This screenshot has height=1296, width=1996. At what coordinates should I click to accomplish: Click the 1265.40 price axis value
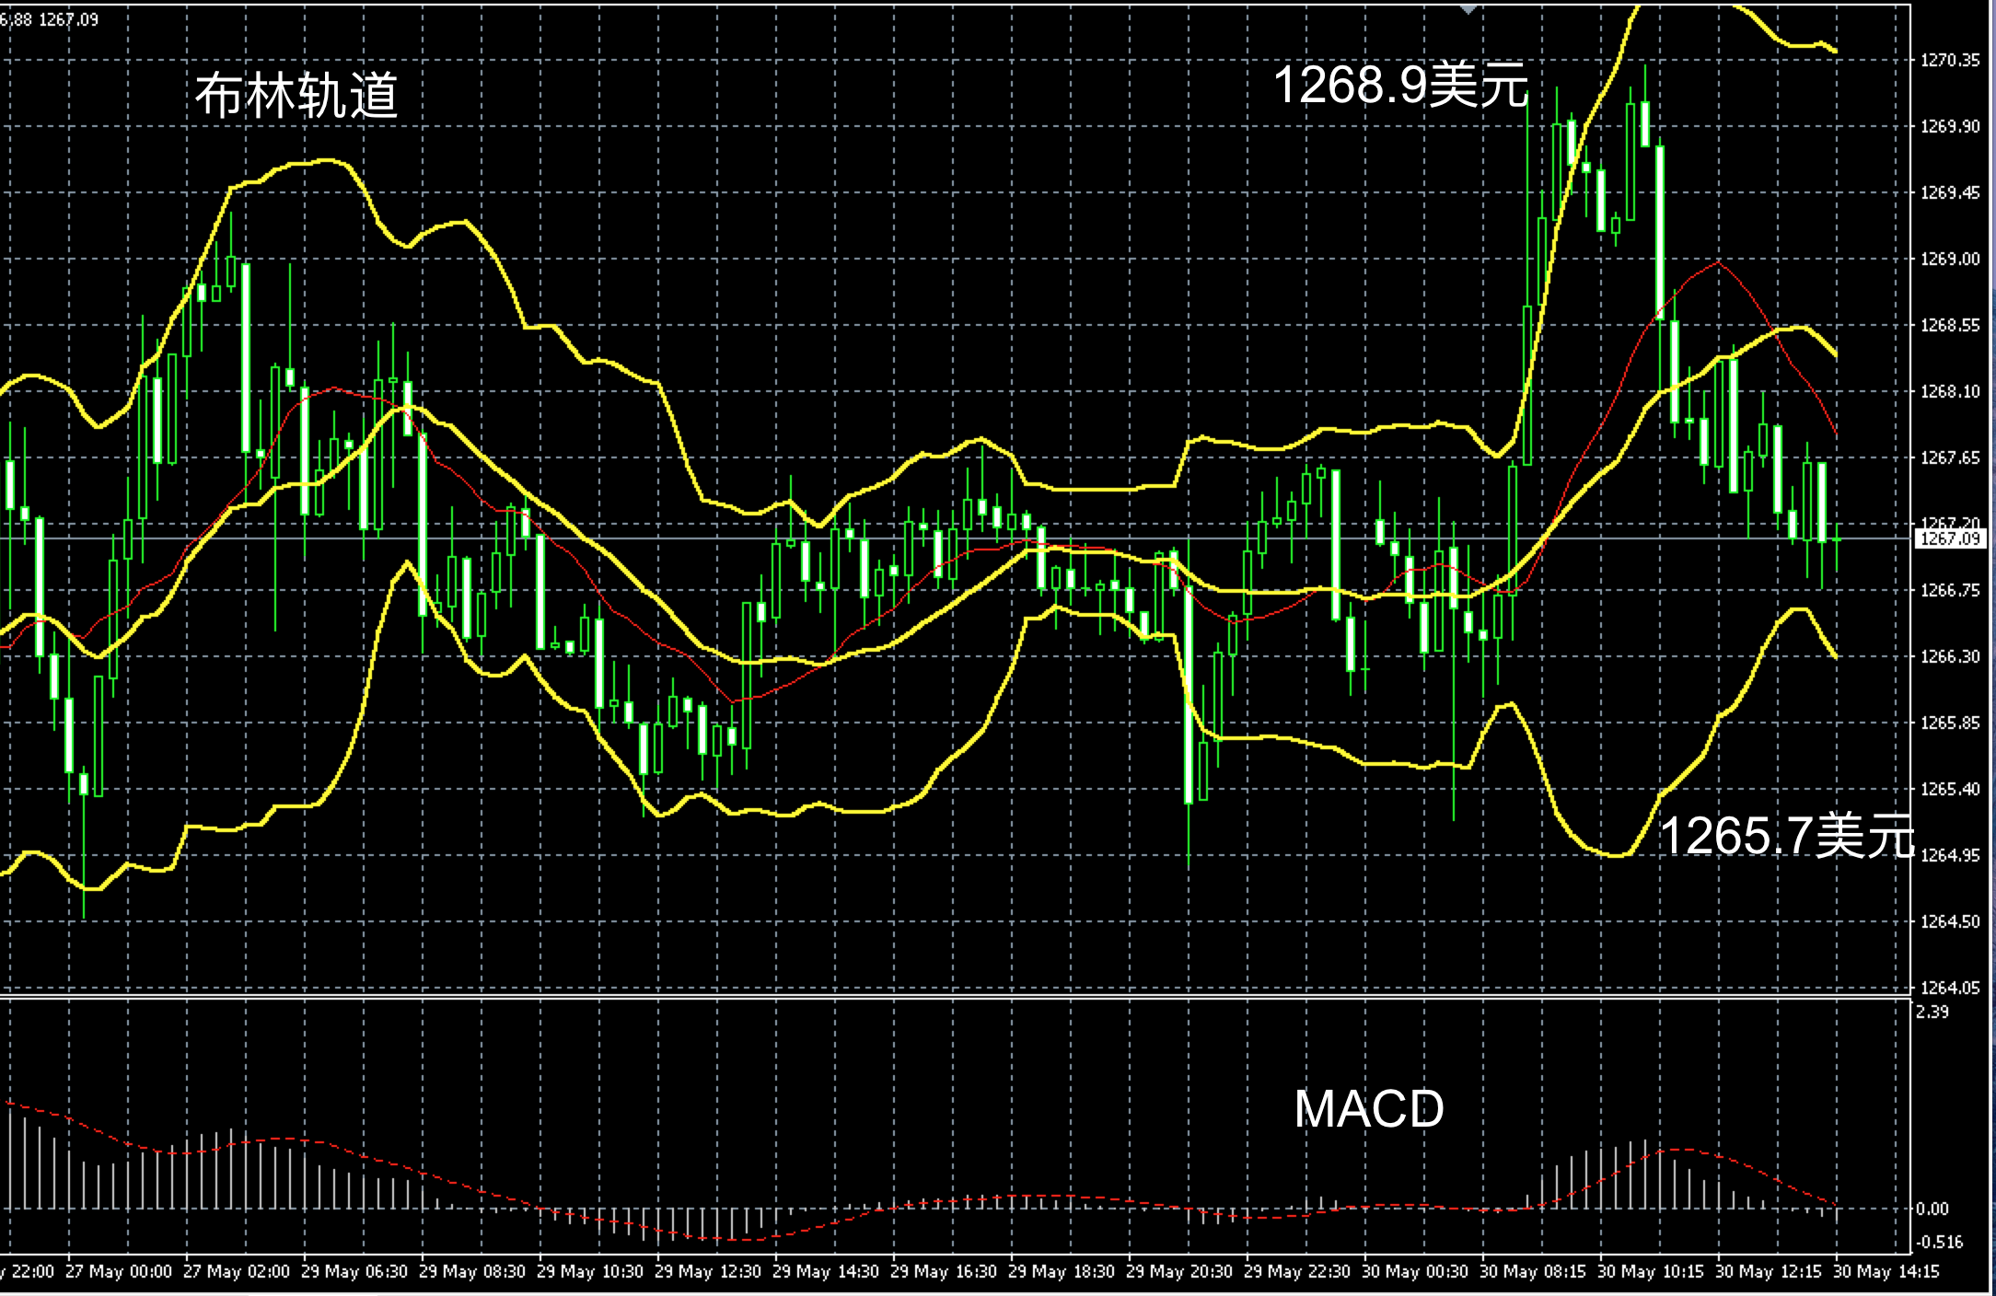pyautogui.click(x=1949, y=789)
